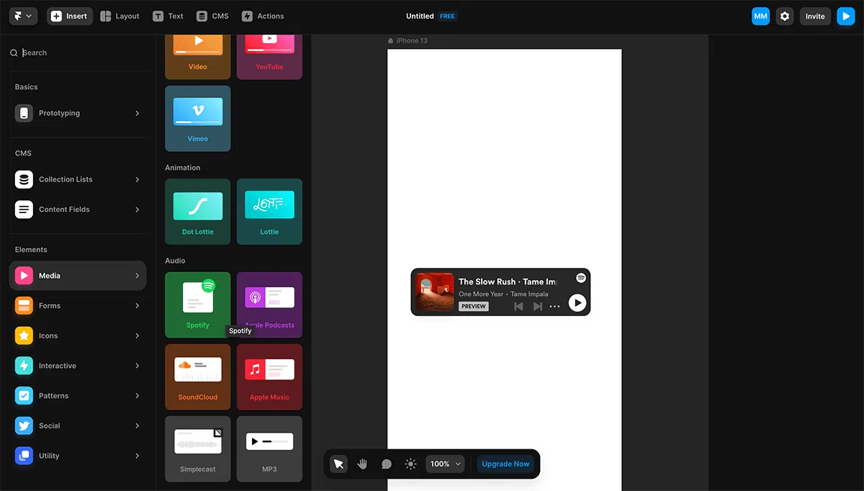Viewport: 864px width, 491px height.
Task: Open the 100% zoom dropdown
Action: [446, 464]
